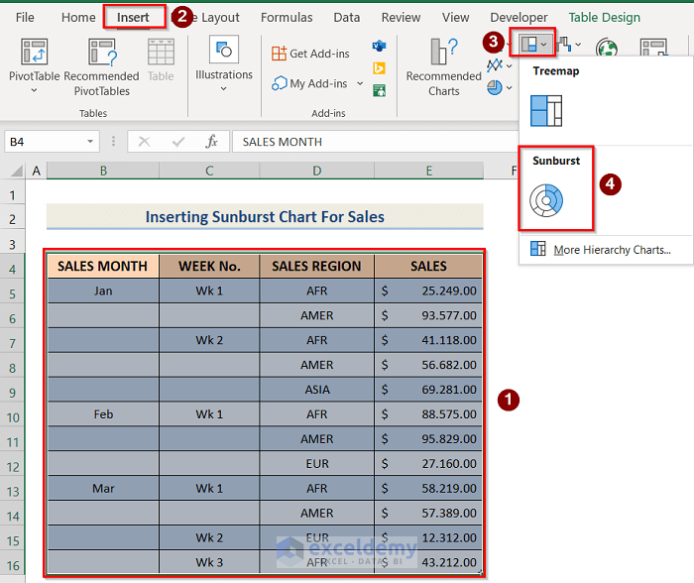Expand the Hierarchy chart dropdown arrow
This screenshot has width=694, height=583.
pyautogui.click(x=543, y=45)
